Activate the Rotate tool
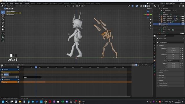 (3, 23)
